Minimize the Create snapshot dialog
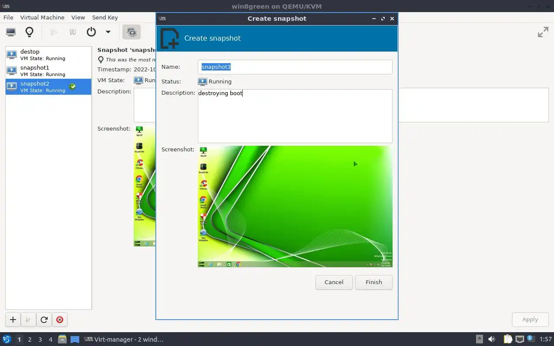 (x=374, y=19)
